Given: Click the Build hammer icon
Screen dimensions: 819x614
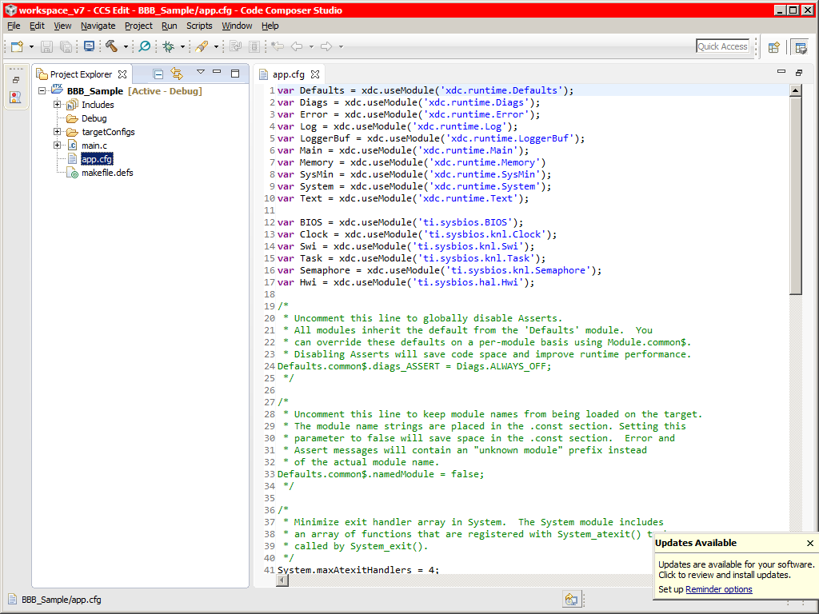Looking at the screenshot, I should click(111, 46).
